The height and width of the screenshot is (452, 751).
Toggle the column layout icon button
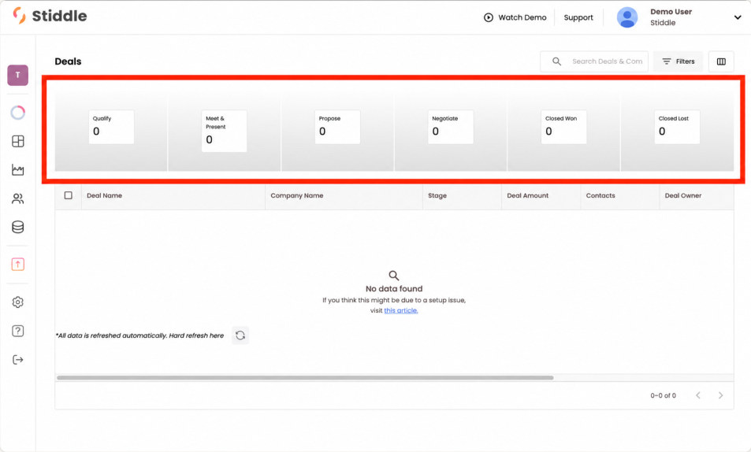pos(721,61)
